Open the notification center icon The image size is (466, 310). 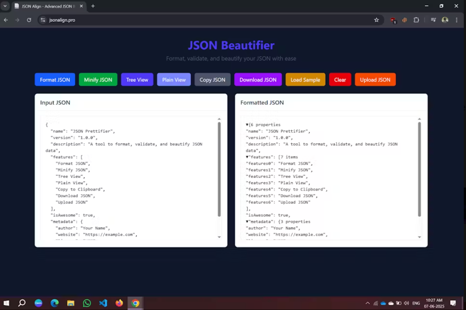pos(453,303)
